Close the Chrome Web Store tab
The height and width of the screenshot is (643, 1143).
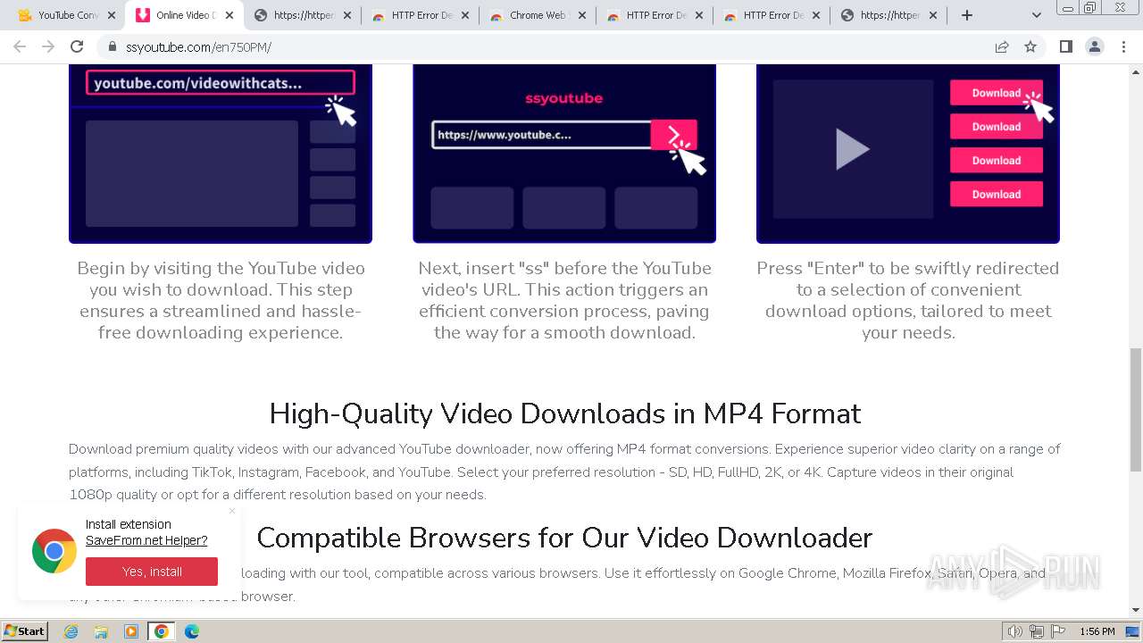581,15
